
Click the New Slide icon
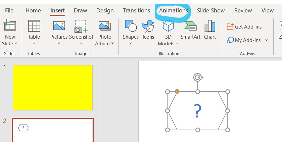(10, 26)
